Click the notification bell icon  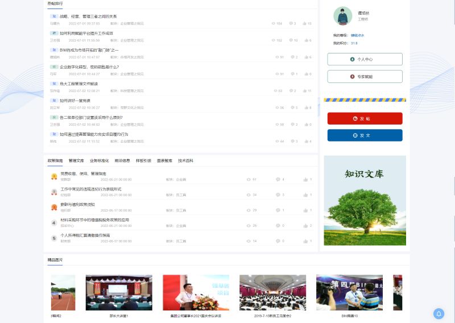point(439,313)
